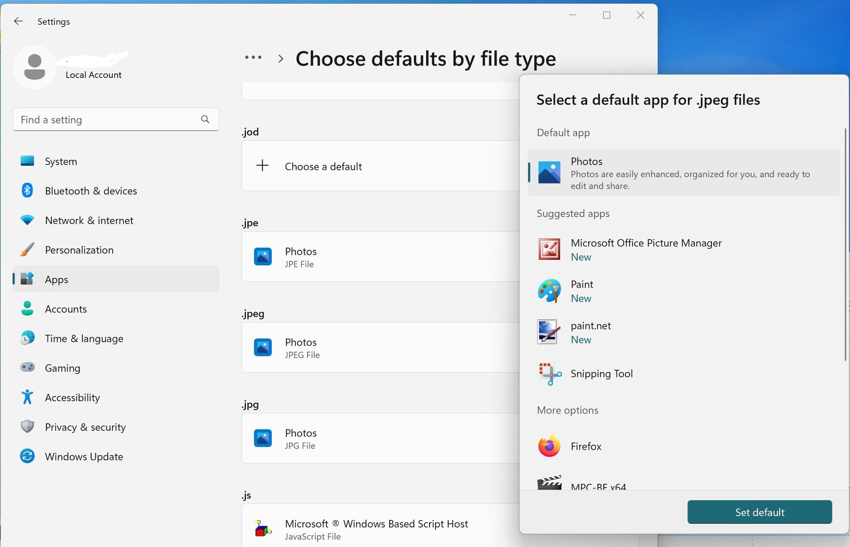Click the user profile avatar
850x547 pixels.
[35, 67]
